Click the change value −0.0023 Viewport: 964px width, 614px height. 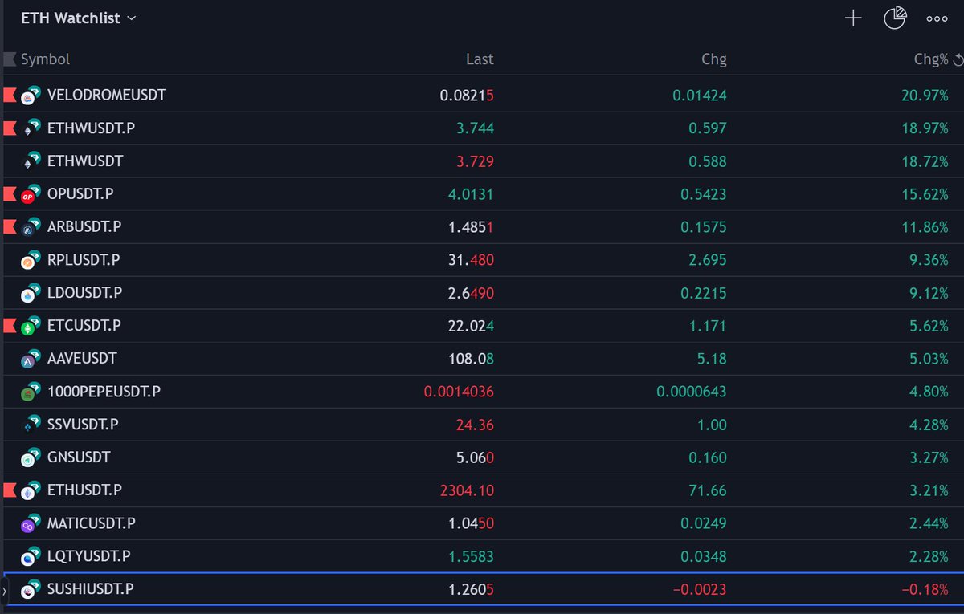pos(699,588)
